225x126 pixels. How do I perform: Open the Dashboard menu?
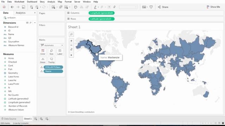click(x=32, y=2)
